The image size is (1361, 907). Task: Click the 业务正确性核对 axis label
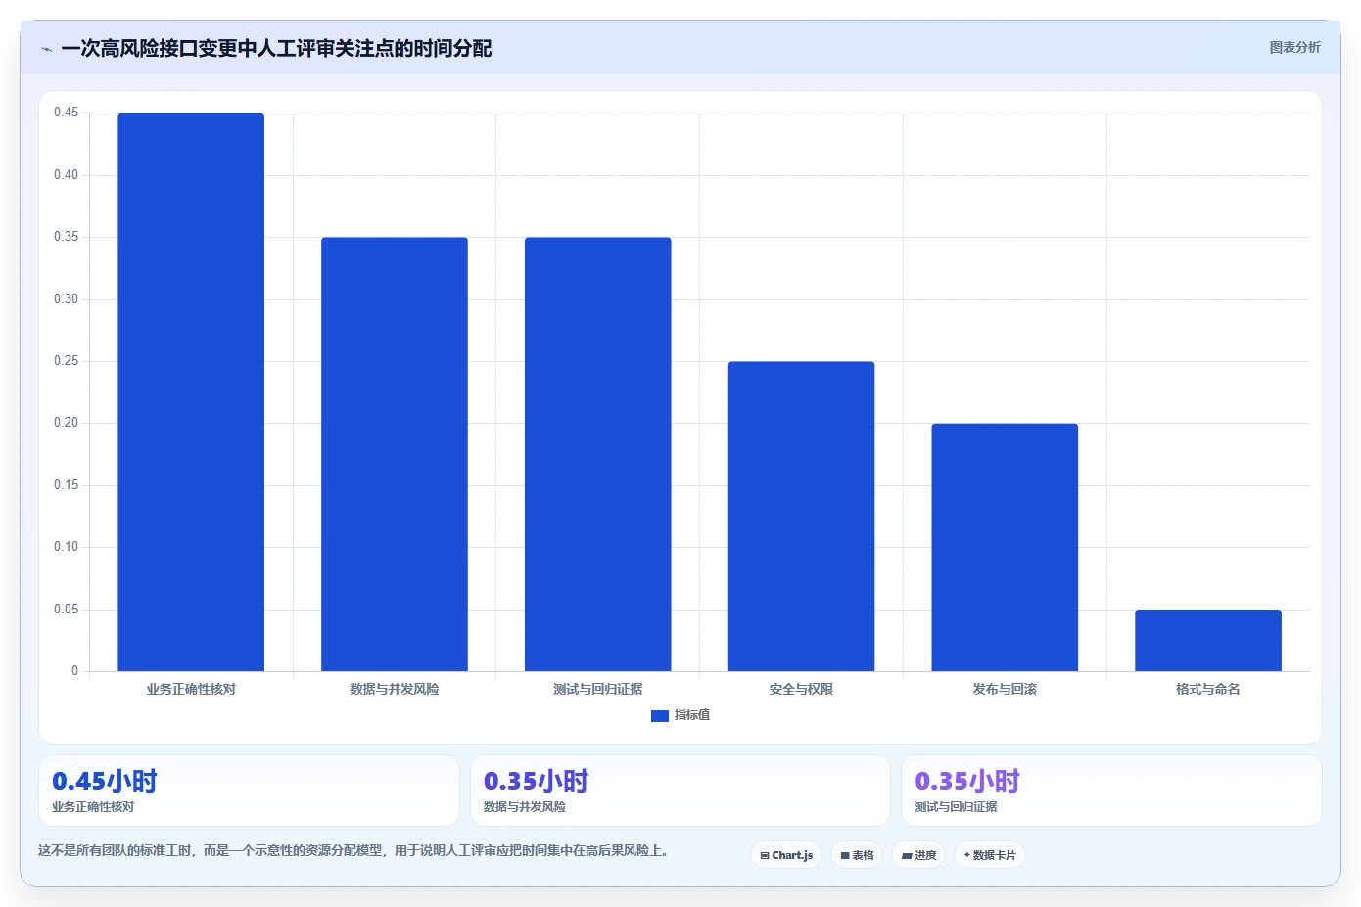(191, 689)
